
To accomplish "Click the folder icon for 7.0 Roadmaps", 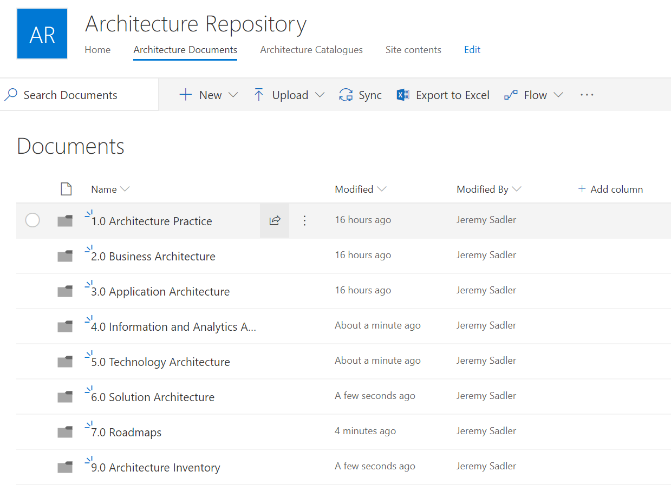I will point(65,432).
